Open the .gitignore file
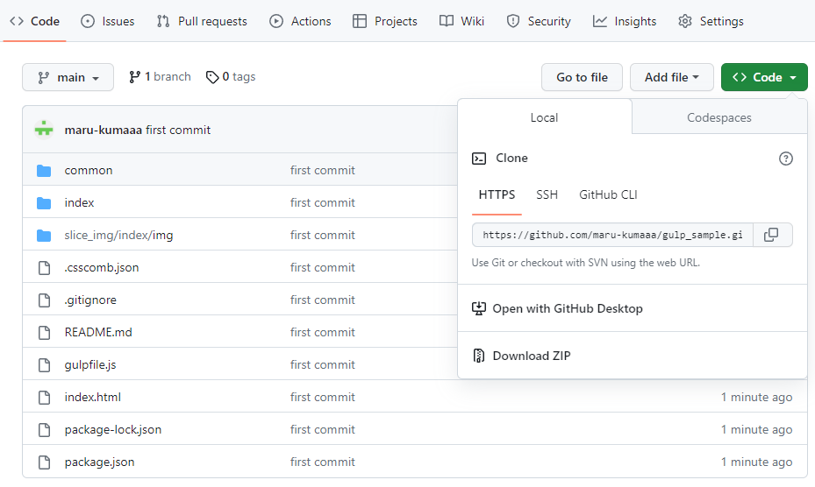The image size is (815, 487). pyautogui.click(x=90, y=300)
